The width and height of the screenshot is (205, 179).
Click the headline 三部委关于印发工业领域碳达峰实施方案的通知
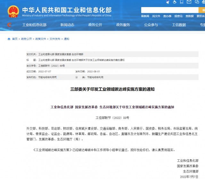[x=112, y=89]
